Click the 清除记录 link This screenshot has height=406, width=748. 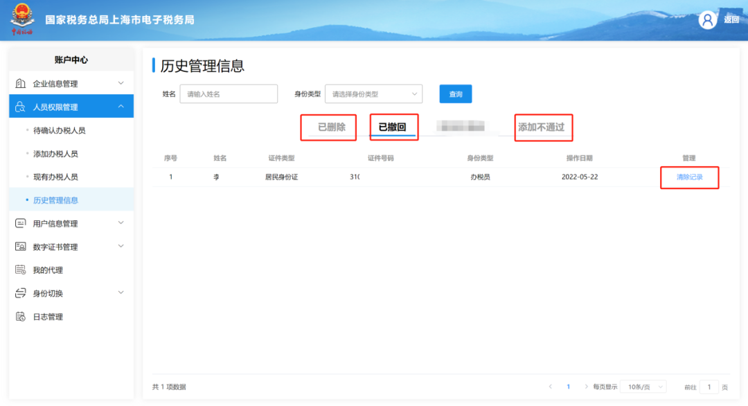point(689,177)
